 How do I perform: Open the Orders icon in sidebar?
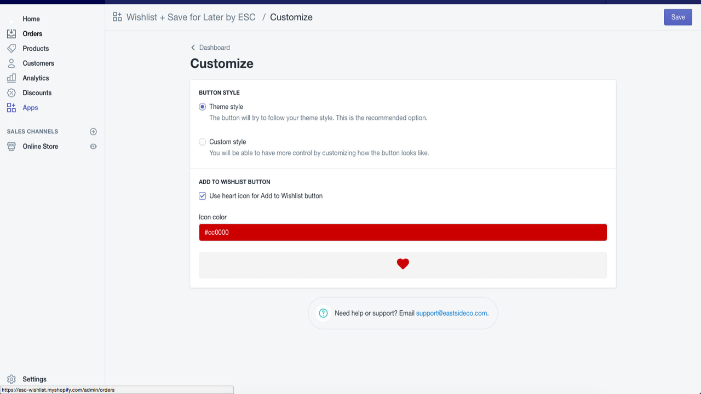pos(11,33)
